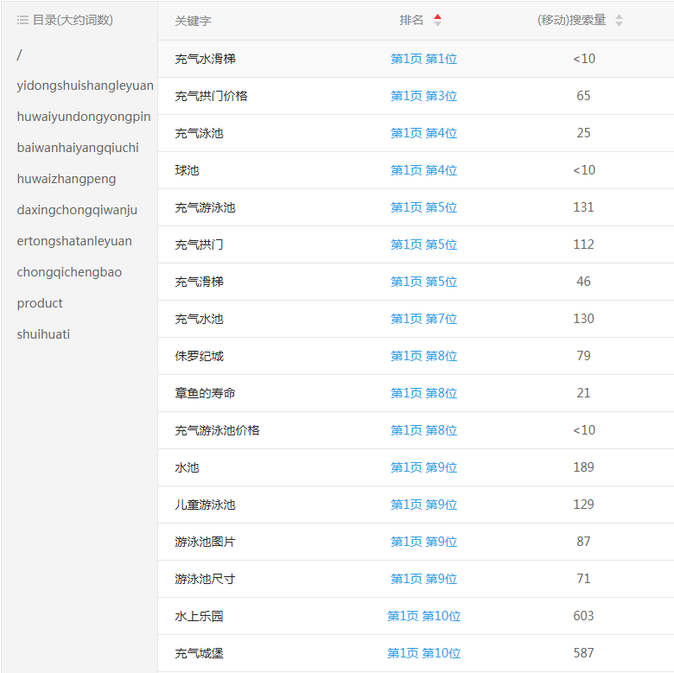674x673 pixels.
Task: Click the rank link for 充气城堡
Action: tap(423, 653)
